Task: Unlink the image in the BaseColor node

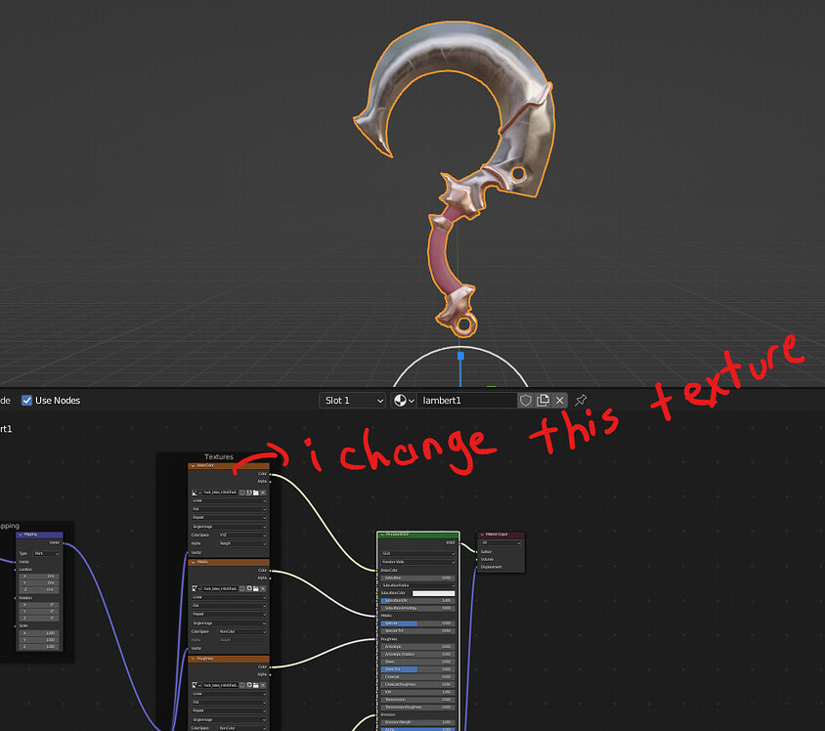Action: tap(263, 493)
